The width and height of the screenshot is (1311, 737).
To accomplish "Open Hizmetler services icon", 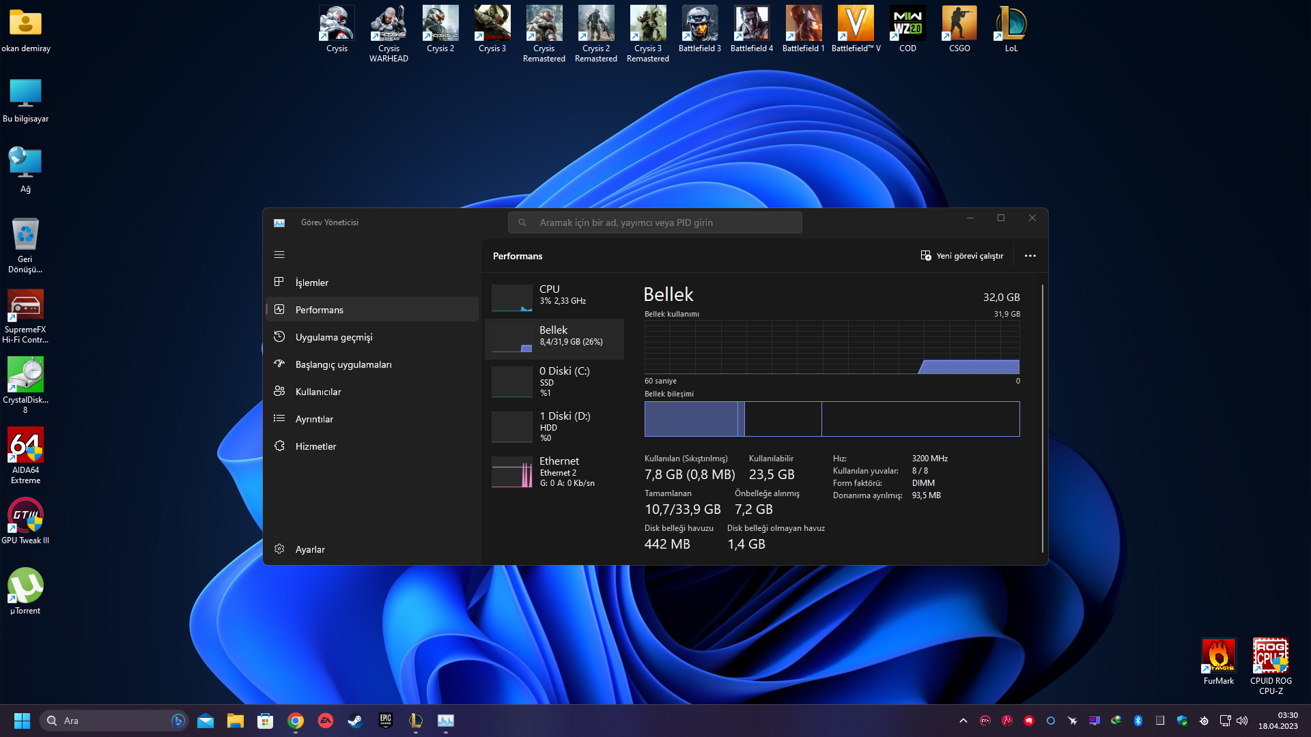I will point(279,446).
